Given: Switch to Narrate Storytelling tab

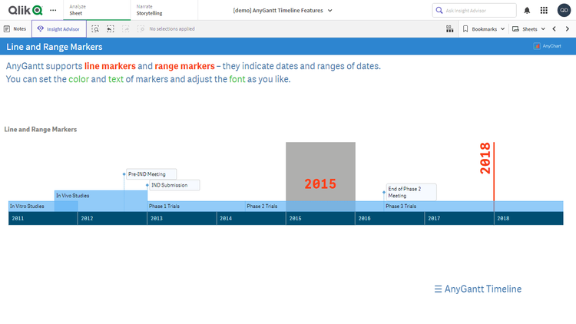Looking at the screenshot, I should [x=149, y=10].
